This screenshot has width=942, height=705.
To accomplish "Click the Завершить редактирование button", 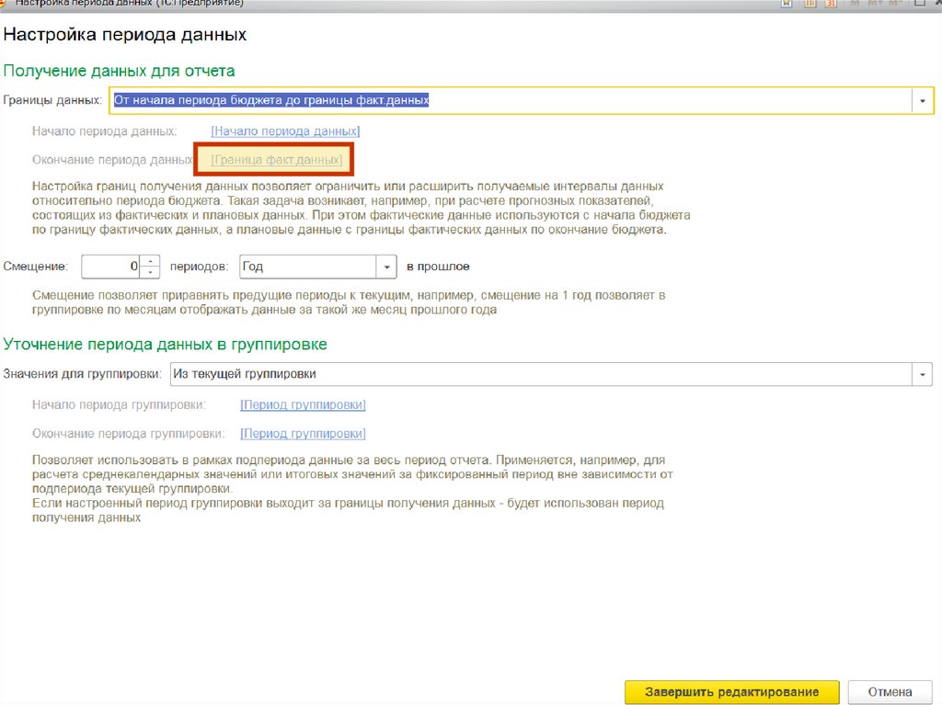I will point(731,692).
